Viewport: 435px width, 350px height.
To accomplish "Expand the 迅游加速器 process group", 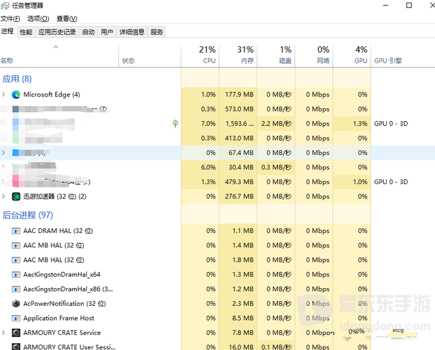I will pos(3,196).
